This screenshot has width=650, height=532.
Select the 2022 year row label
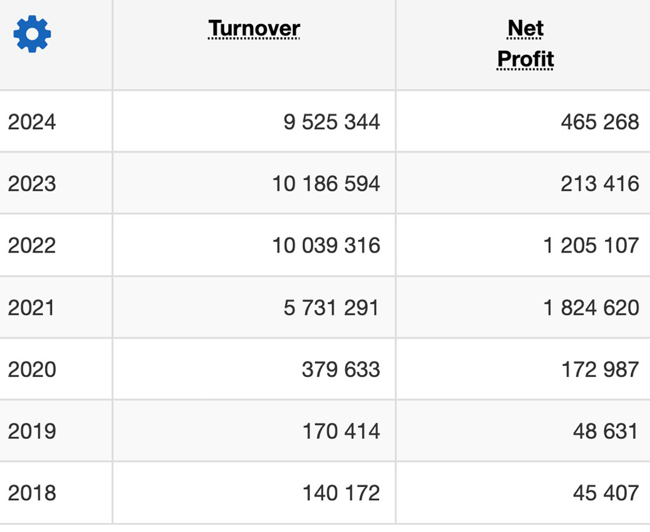point(32,246)
